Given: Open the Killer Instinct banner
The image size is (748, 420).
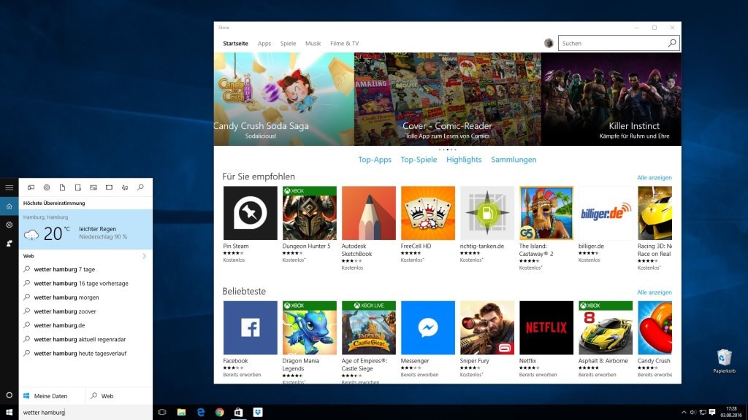Looking at the screenshot, I should tap(611, 99).
